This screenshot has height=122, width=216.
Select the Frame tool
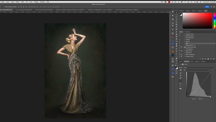click(177, 24)
